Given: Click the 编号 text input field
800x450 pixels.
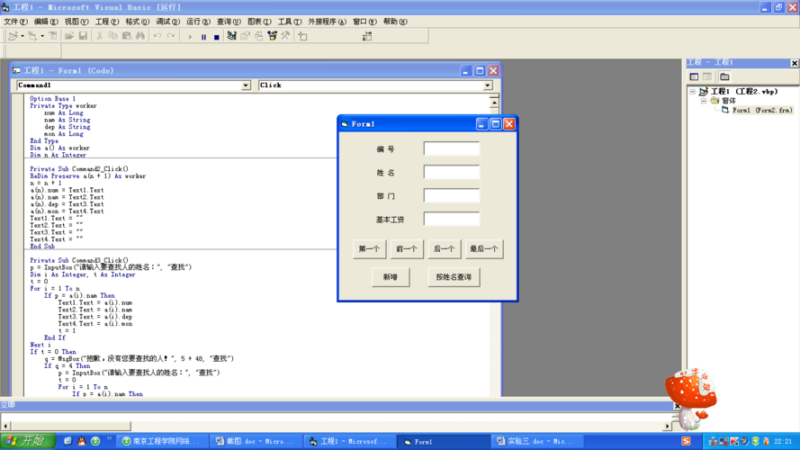Looking at the screenshot, I should (452, 149).
